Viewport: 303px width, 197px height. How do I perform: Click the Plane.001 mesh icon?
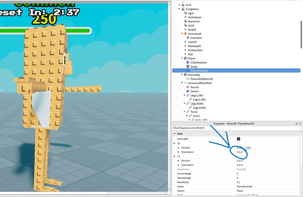(185, 75)
